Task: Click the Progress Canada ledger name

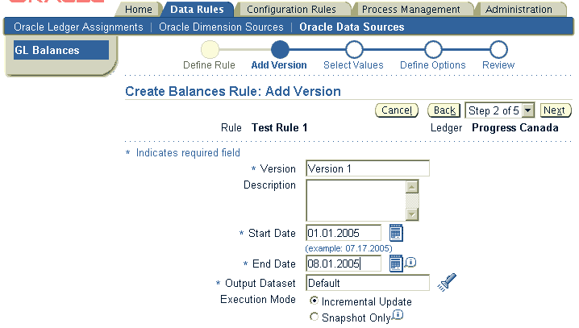Action: [x=515, y=127]
